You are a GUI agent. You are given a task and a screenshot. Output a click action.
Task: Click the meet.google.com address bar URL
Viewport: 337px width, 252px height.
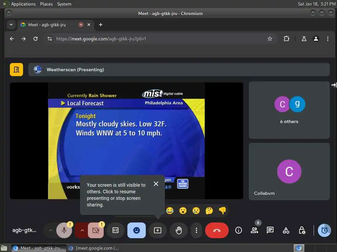tap(101, 39)
